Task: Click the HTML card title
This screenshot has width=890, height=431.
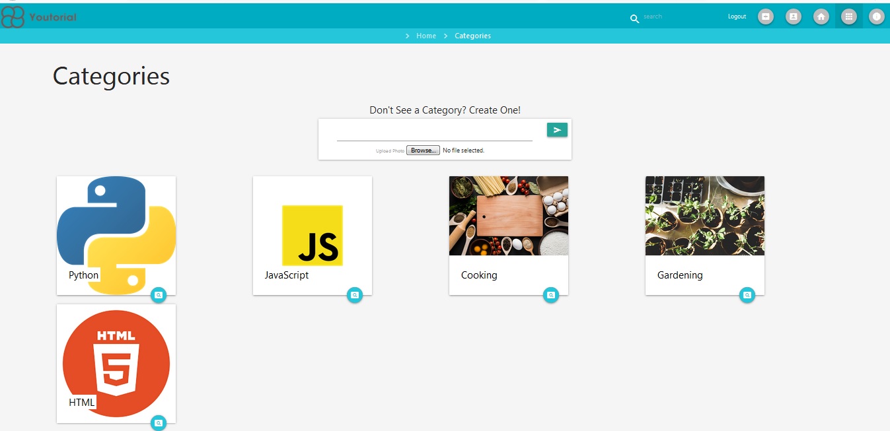Action: 82,403
